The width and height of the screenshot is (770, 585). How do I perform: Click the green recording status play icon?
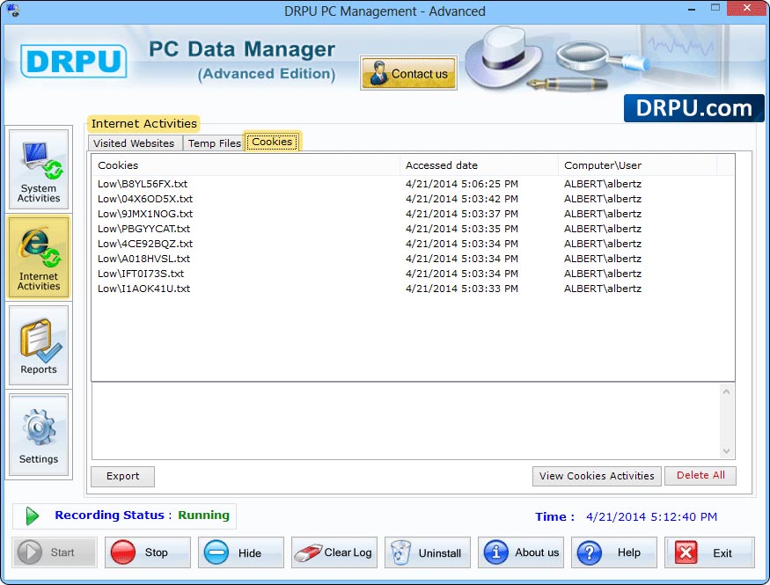33,516
